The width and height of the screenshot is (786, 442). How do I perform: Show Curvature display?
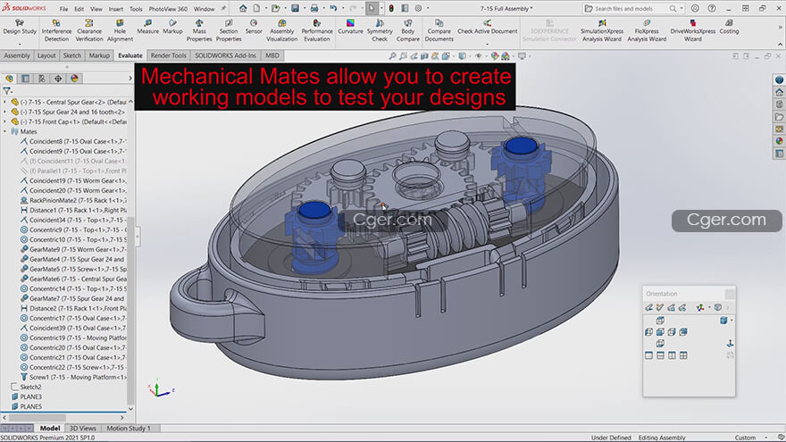[350, 27]
